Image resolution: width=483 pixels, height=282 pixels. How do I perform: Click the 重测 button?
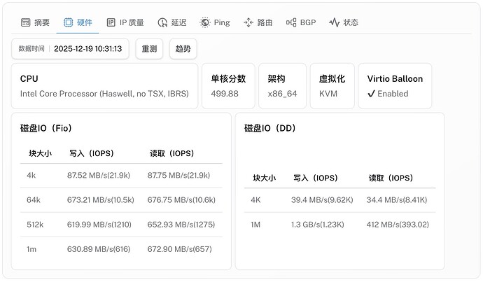coord(149,49)
